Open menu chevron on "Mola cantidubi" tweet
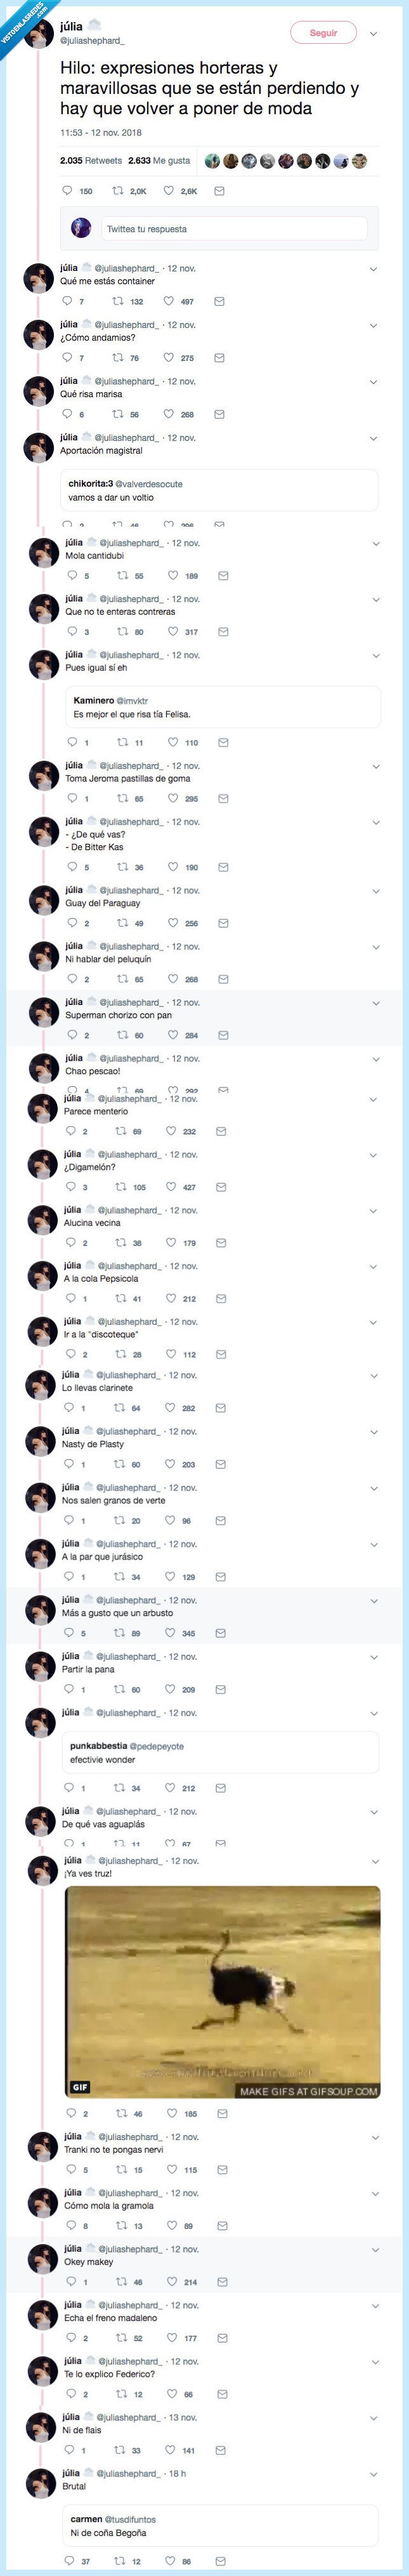The height and width of the screenshot is (2576, 409). coord(376,544)
